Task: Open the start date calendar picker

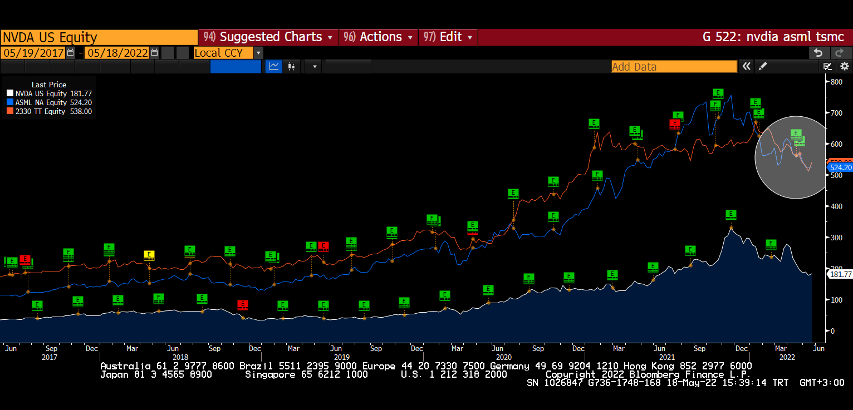Action: point(70,53)
